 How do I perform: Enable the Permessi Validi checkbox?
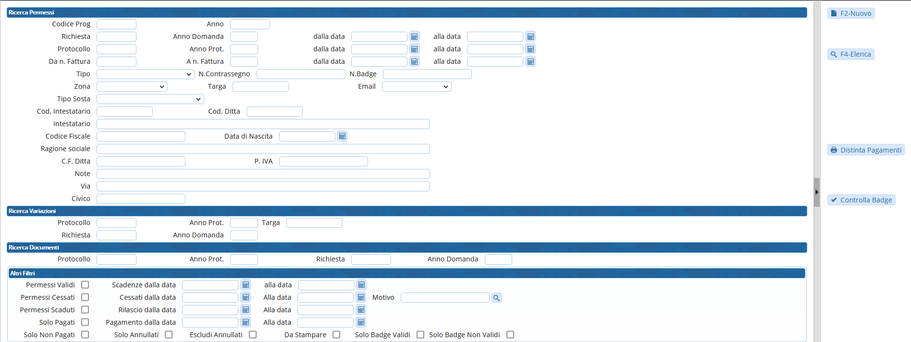tap(85, 285)
